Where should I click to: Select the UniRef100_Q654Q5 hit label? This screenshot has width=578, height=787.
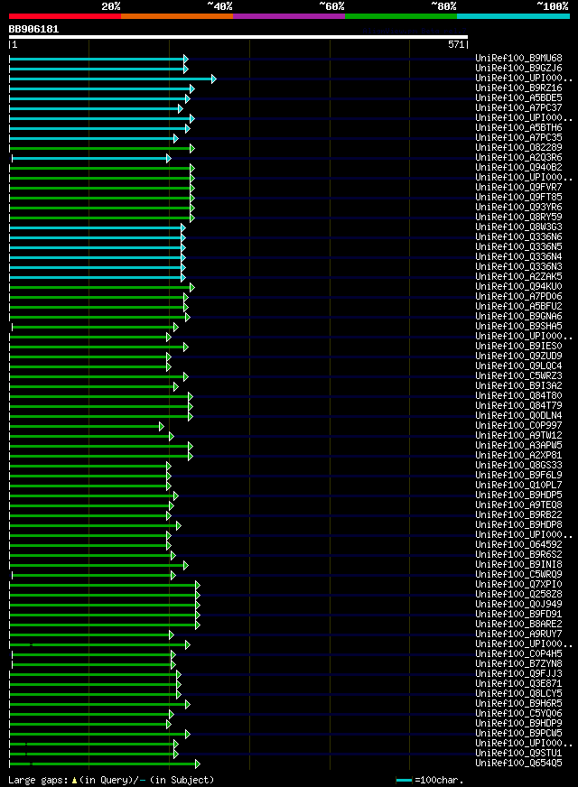coord(518,763)
